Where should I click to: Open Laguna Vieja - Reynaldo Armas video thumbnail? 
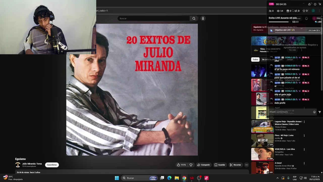click(x=262, y=126)
